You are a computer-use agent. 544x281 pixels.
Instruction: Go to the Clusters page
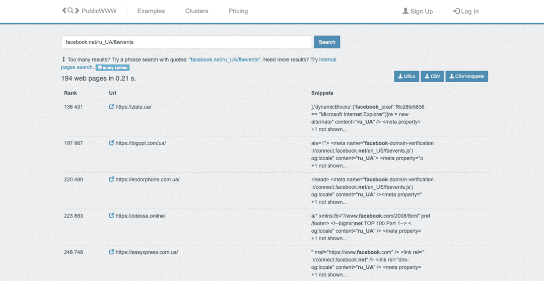(x=196, y=11)
